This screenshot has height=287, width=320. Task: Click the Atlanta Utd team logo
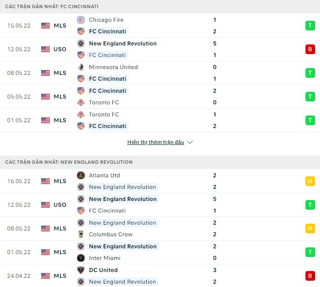click(x=81, y=175)
